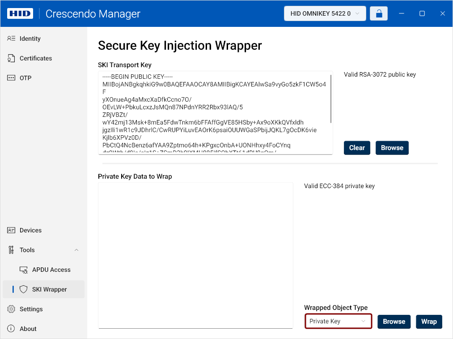Click inside the SKI Transport Key text box
This screenshot has width=453, height=339.
click(x=215, y=113)
